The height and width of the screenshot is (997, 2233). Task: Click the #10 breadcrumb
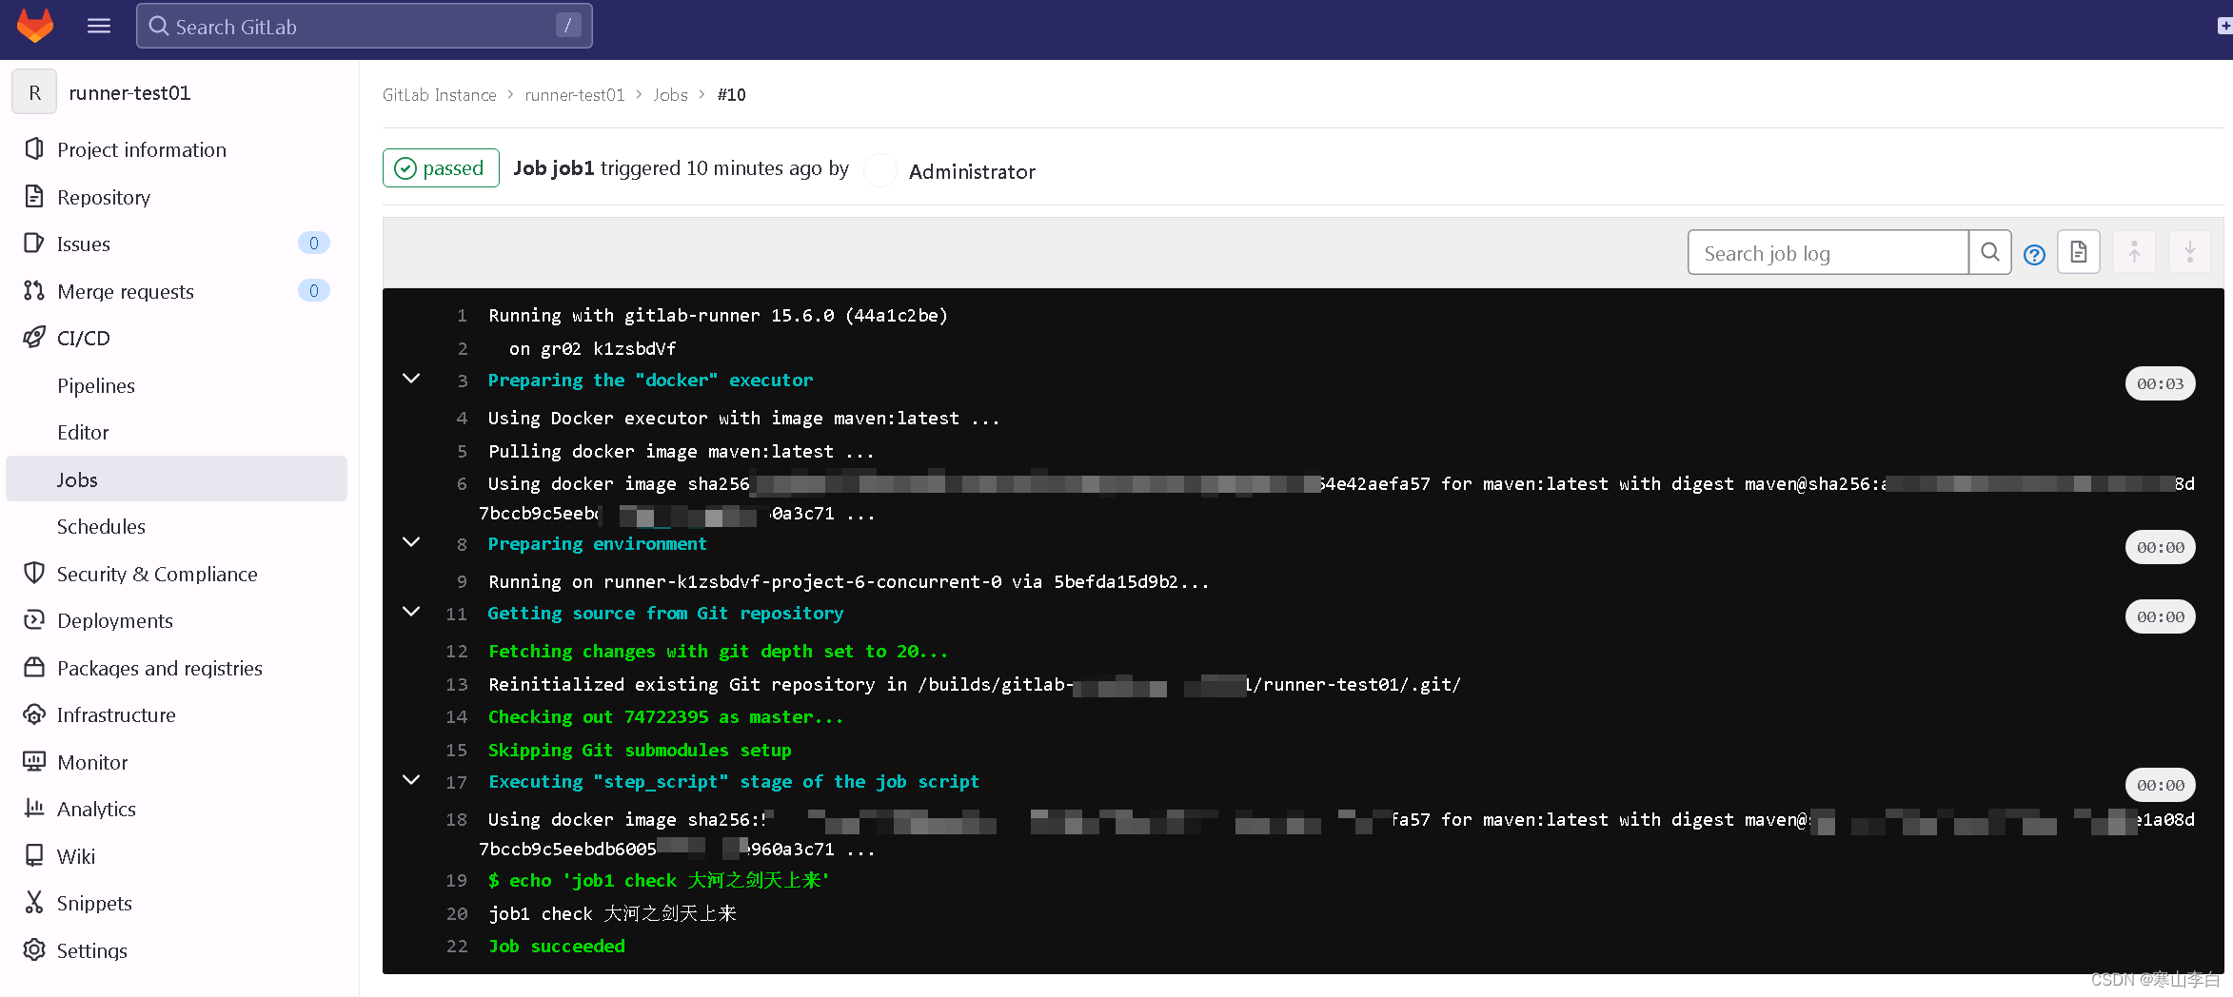732,94
